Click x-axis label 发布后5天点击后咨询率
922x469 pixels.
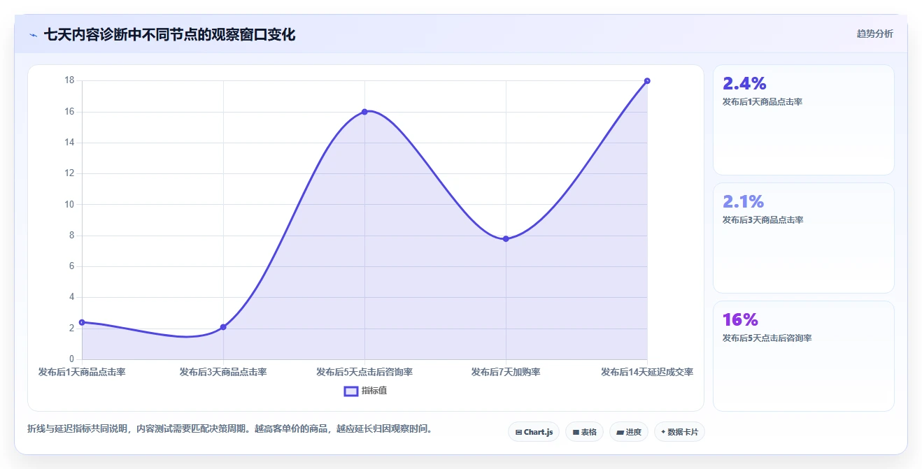(x=364, y=372)
